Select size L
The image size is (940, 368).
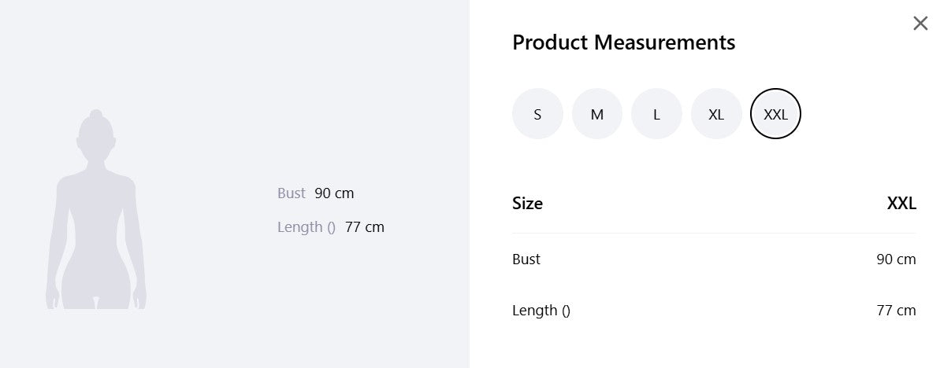pyautogui.click(x=656, y=114)
